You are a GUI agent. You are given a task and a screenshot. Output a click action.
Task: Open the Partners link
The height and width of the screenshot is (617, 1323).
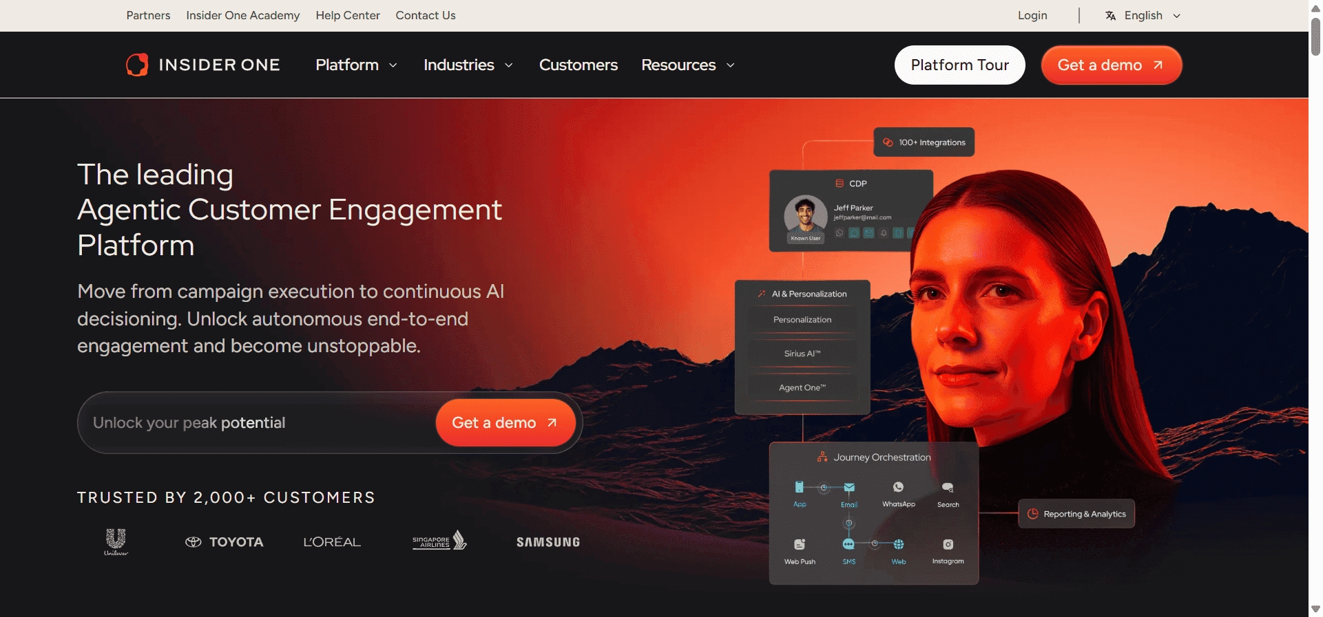(148, 16)
